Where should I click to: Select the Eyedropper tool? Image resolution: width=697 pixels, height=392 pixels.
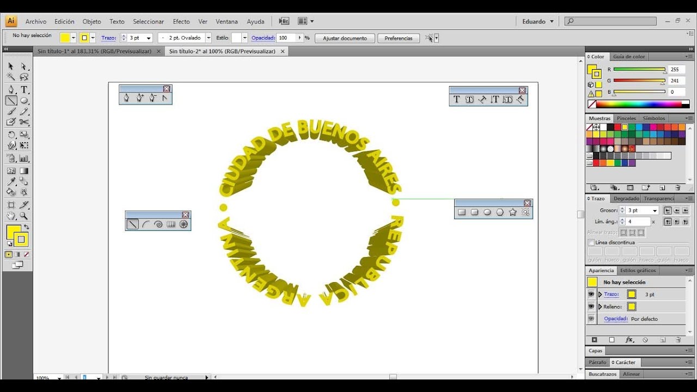coord(11,181)
